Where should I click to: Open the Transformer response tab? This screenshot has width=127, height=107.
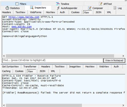click(30, 67)
